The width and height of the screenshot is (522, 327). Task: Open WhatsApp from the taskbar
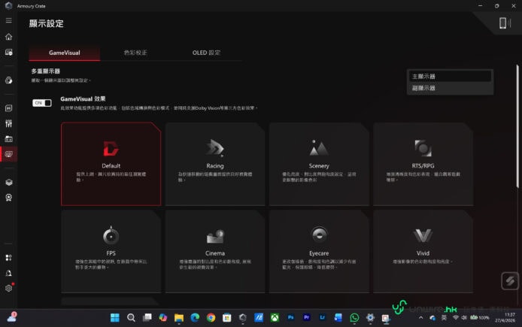(x=354, y=318)
